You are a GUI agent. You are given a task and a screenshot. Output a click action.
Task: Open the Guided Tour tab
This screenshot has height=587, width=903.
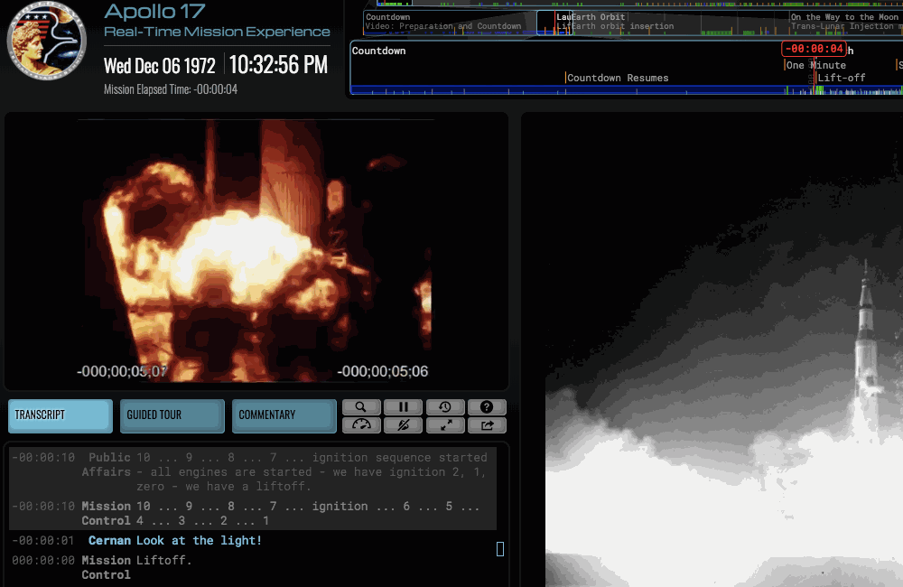coord(172,415)
